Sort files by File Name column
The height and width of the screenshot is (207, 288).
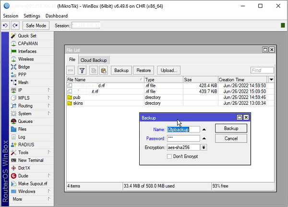click(105, 80)
